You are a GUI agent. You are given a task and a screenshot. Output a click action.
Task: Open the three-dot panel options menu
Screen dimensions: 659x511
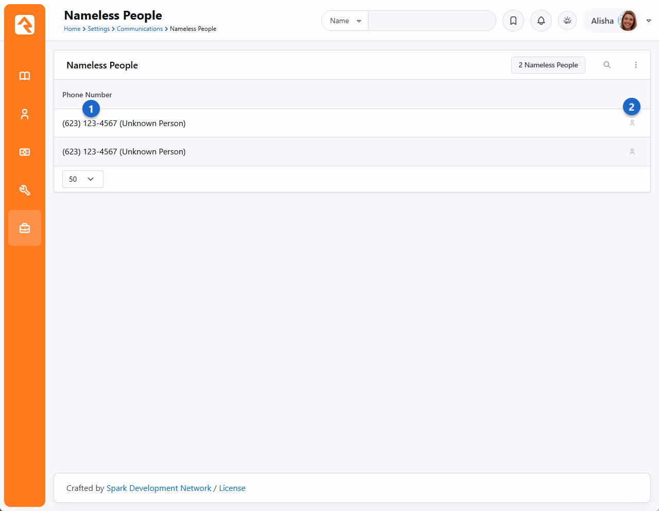(636, 65)
